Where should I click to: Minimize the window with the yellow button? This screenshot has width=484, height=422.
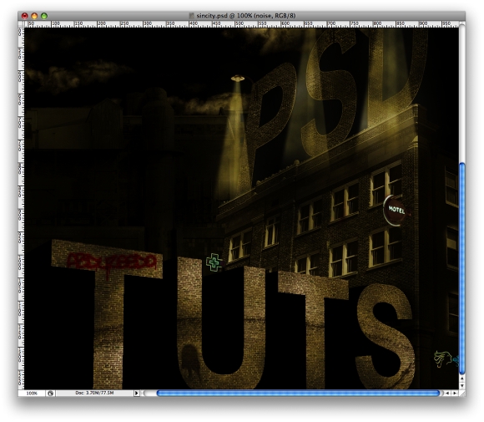coord(34,16)
